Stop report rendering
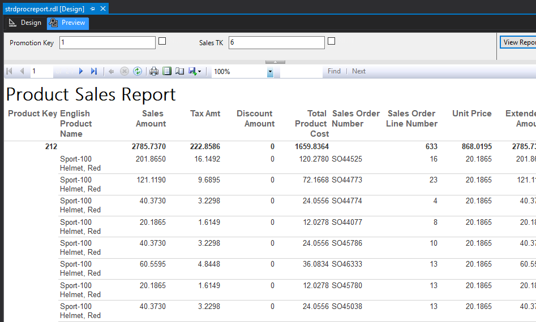 click(125, 71)
